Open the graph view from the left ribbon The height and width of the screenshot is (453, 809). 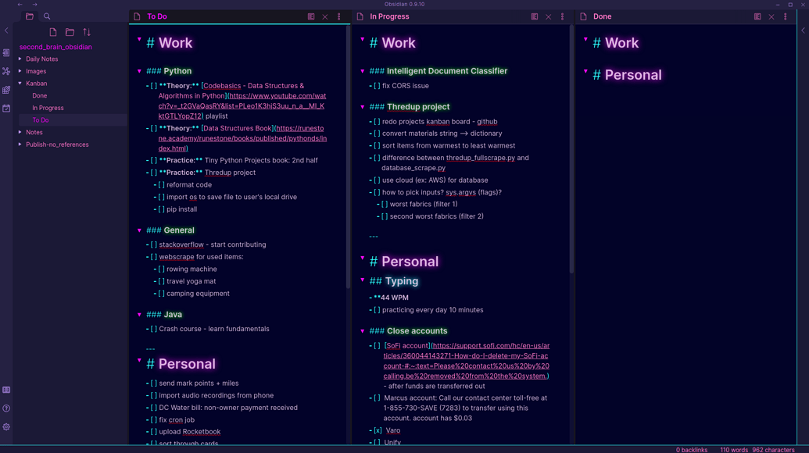click(6, 70)
